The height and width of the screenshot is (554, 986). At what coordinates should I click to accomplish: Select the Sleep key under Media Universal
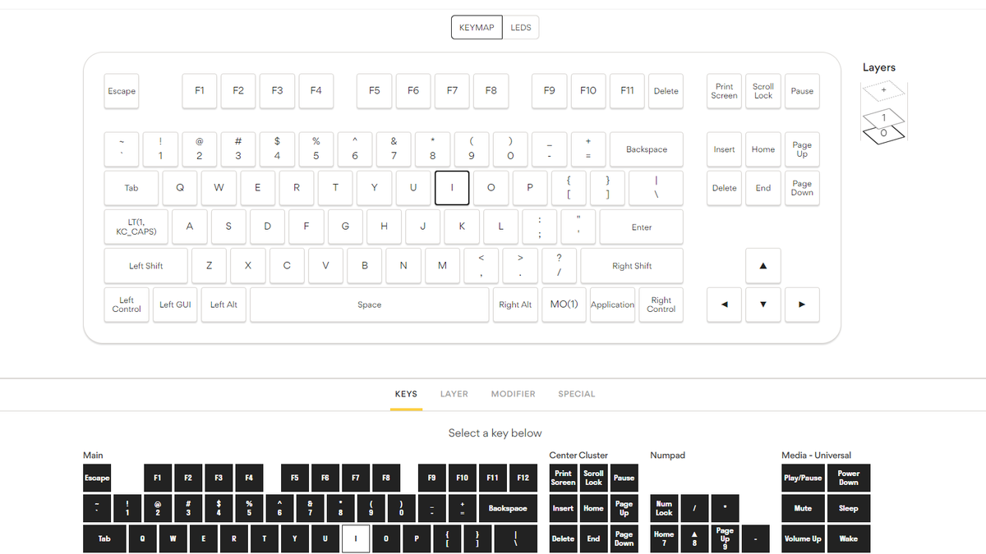pos(849,508)
